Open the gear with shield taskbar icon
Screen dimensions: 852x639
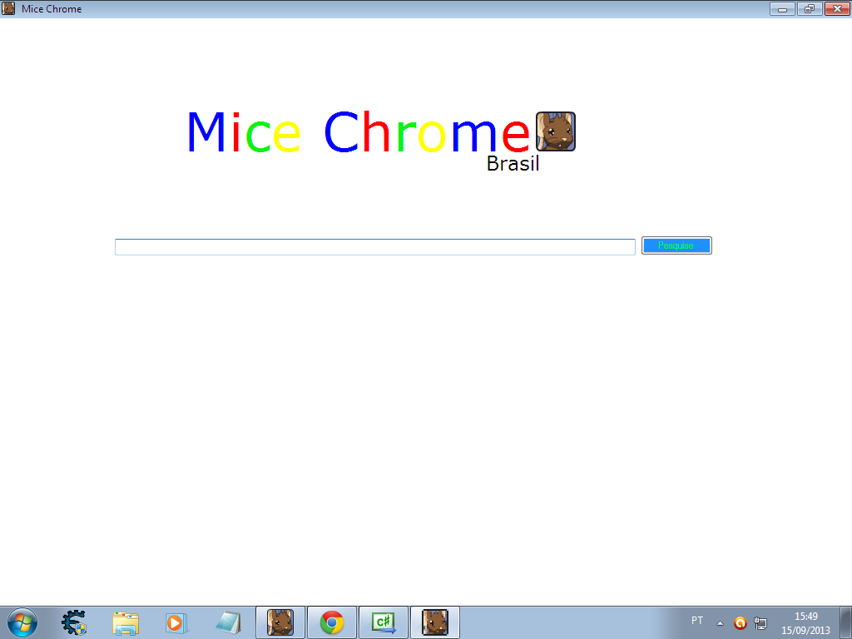point(74,622)
